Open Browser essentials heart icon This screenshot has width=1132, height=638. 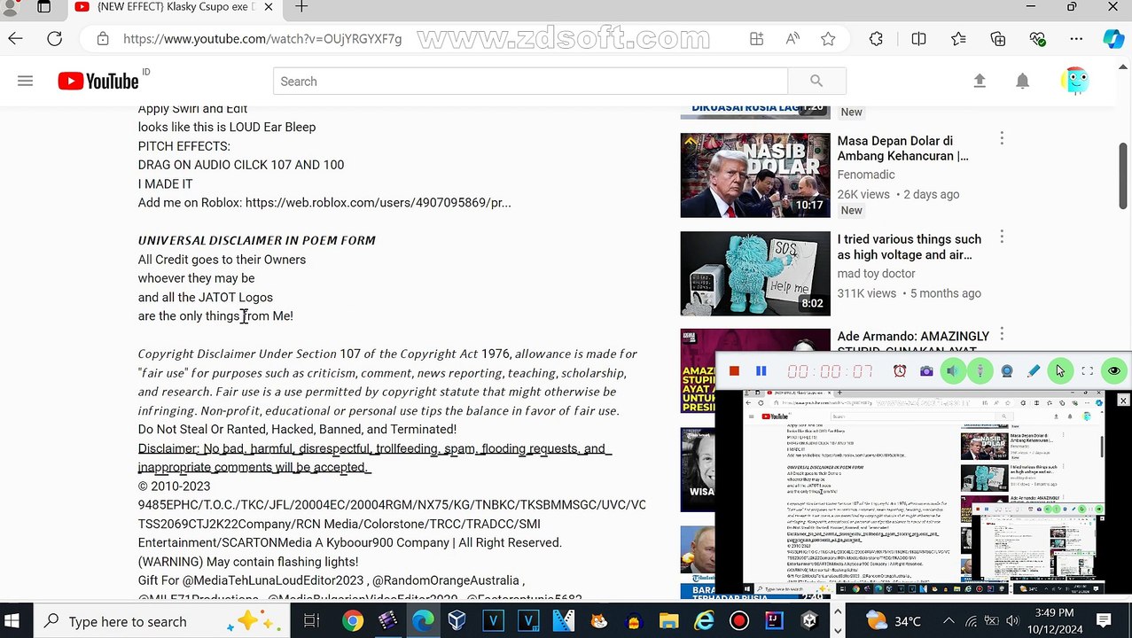tap(1037, 39)
